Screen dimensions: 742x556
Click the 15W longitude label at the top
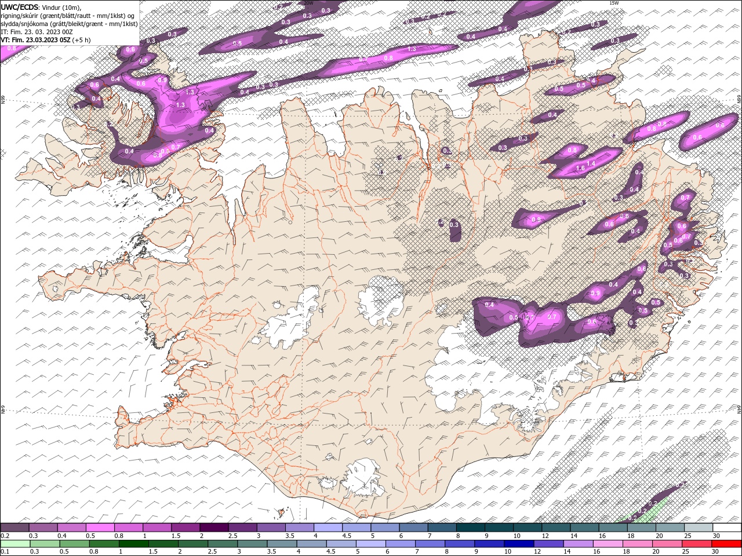coord(613,3)
